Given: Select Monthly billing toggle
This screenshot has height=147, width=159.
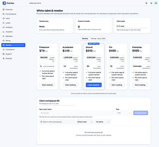Looking at the screenshot, I should 85,39.
